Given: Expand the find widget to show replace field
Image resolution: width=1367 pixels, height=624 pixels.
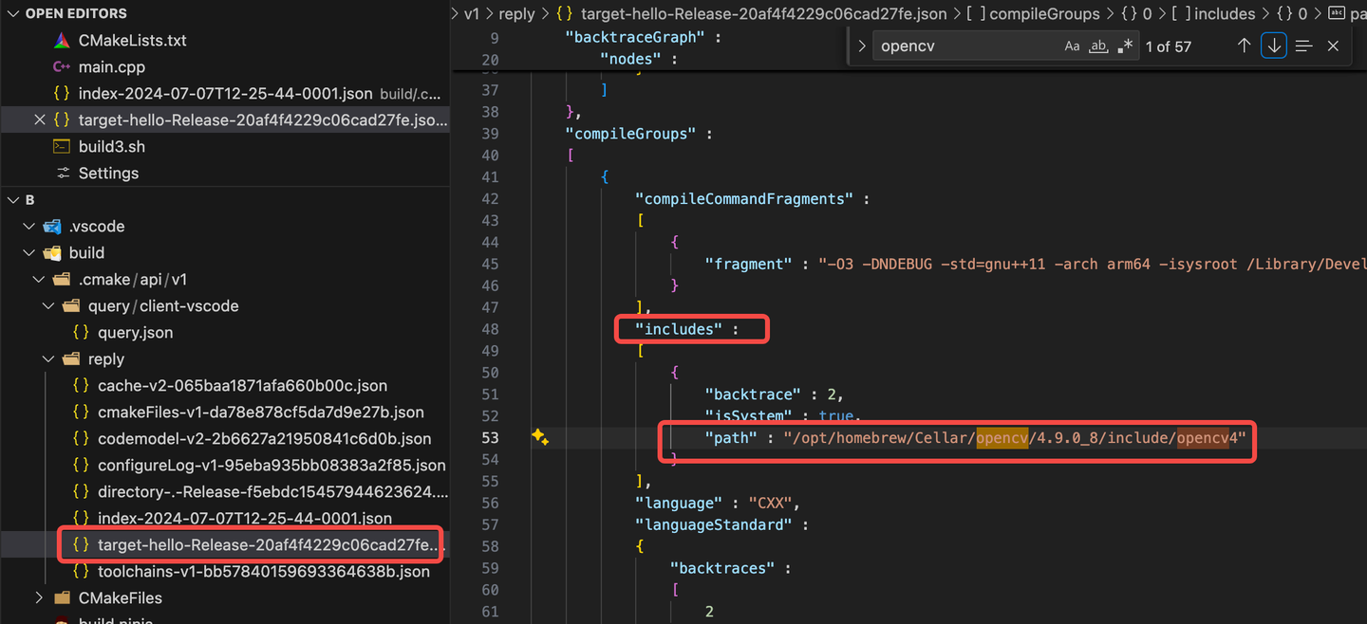Looking at the screenshot, I should click(861, 45).
